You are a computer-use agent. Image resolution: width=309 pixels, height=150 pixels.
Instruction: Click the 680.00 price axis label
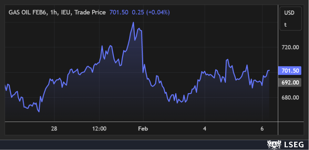point(290,97)
